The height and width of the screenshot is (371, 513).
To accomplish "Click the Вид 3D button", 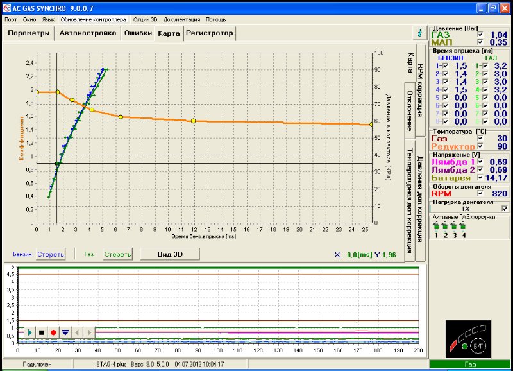I will (x=169, y=254).
